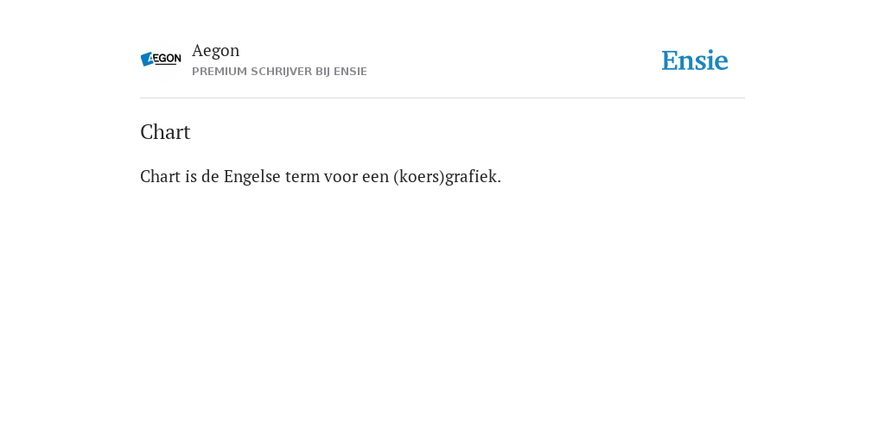The image size is (885, 442).
Task: Select the Aegon author name
Action: (x=215, y=50)
